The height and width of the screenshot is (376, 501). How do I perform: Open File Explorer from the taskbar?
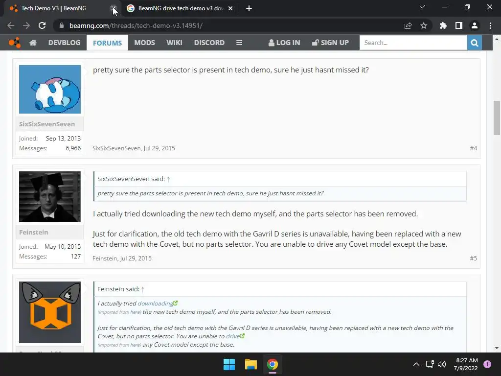251,364
